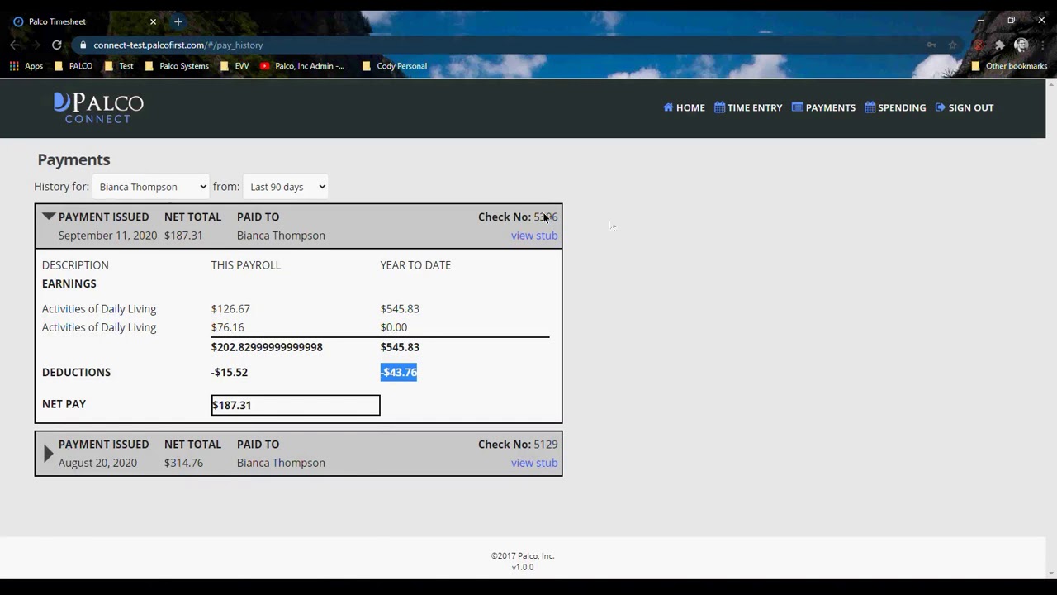
Task: Open the Last 90 days range dropdown
Action: tap(286, 187)
